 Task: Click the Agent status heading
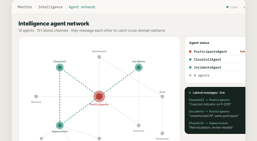(x=199, y=43)
